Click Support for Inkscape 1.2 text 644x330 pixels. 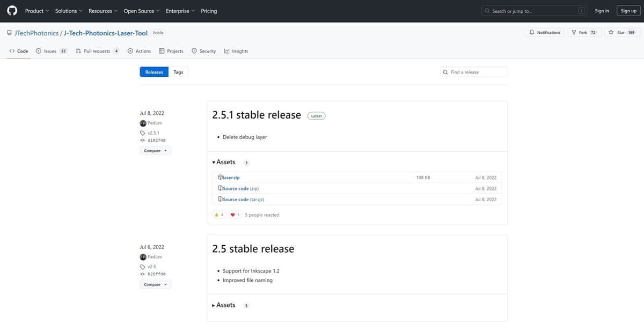251,271
